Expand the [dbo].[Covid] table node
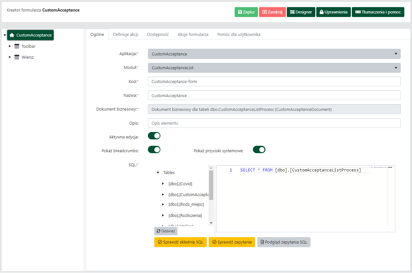The image size is (412, 273). click(163, 184)
